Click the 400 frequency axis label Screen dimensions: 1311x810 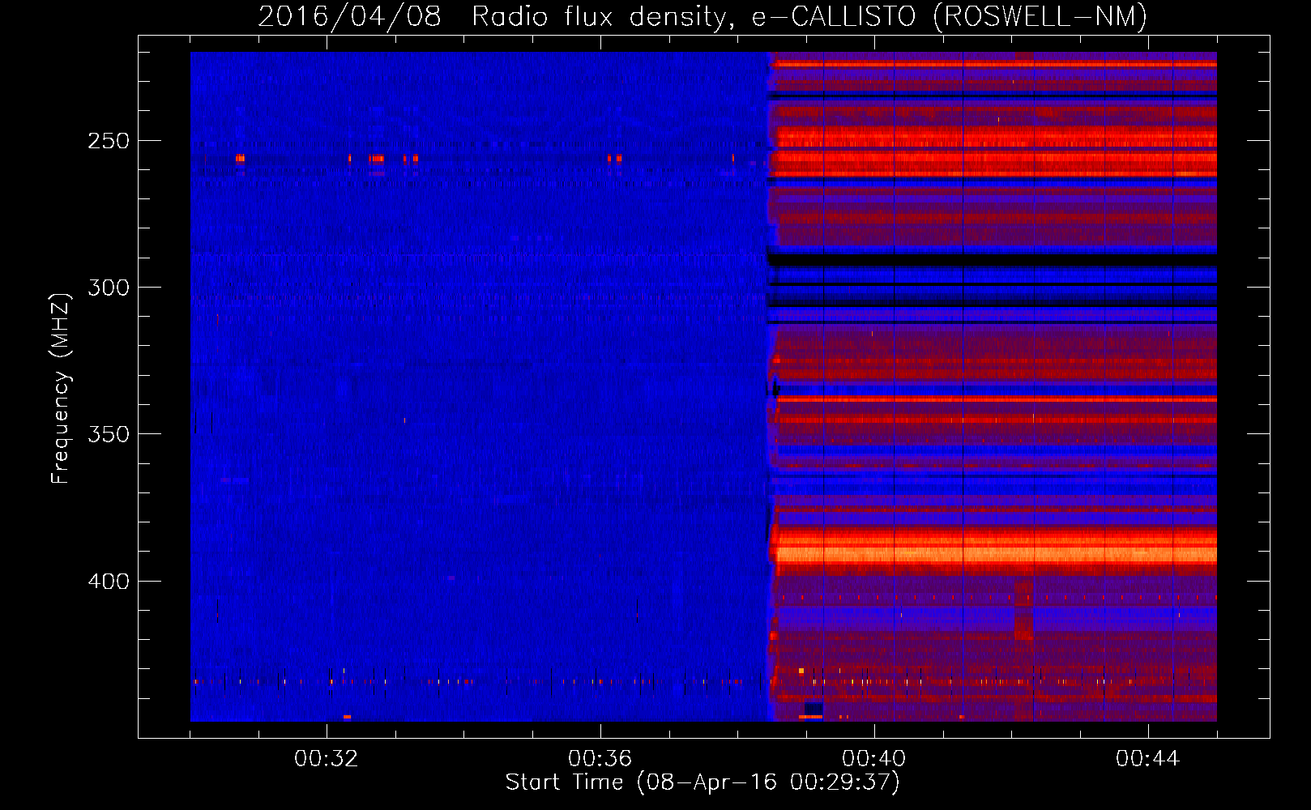tap(109, 582)
